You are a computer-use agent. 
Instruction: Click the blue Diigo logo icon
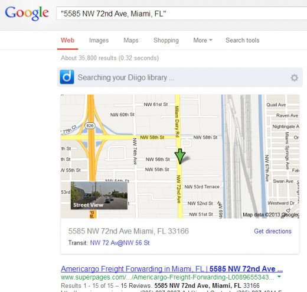point(67,77)
